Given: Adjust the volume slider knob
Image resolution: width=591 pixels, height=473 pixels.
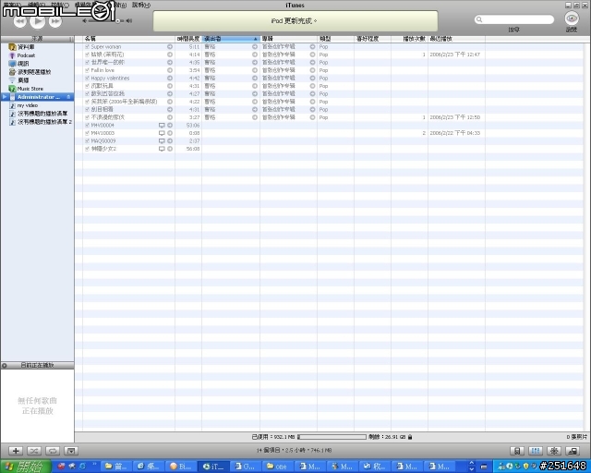Looking at the screenshot, I should pos(117,21).
